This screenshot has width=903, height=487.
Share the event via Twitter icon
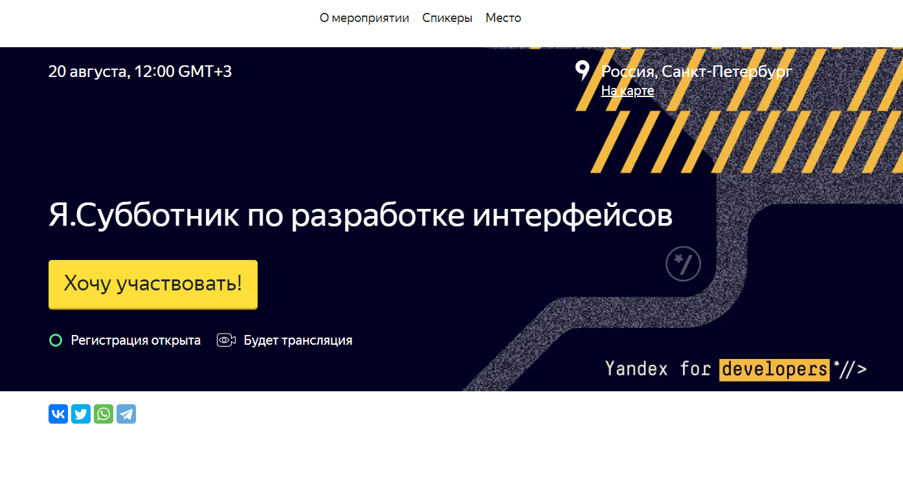pyautogui.click(x=81, y=414)
